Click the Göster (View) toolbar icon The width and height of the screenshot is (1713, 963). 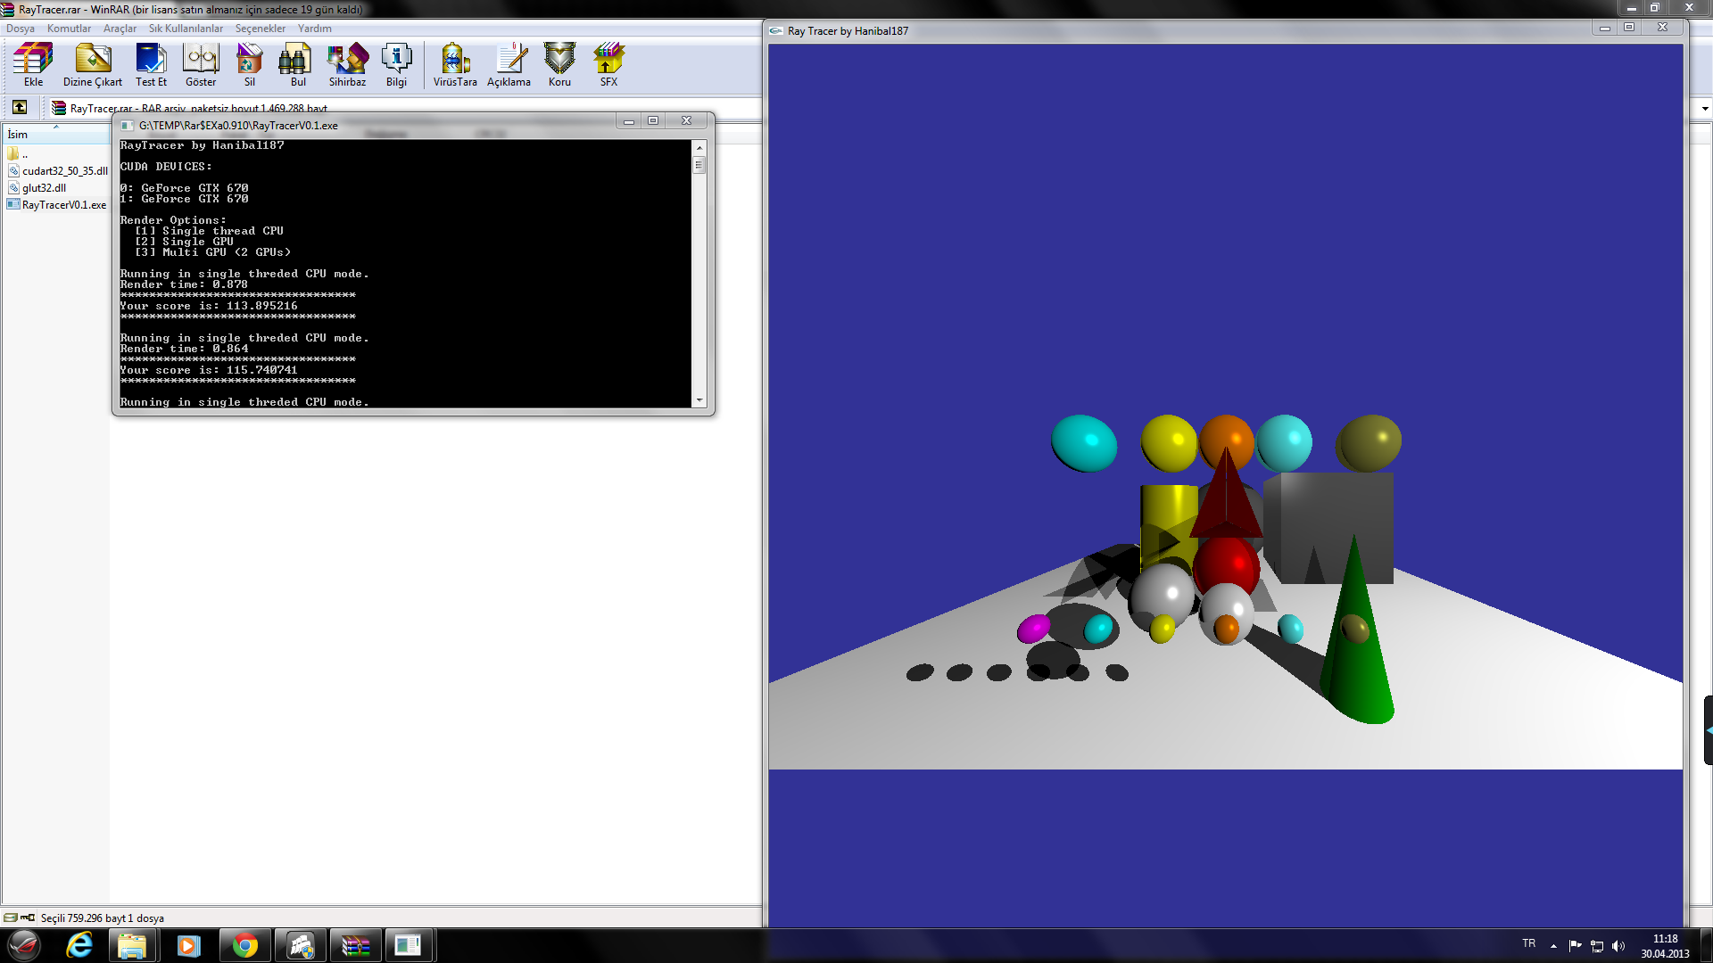point(201,65)
